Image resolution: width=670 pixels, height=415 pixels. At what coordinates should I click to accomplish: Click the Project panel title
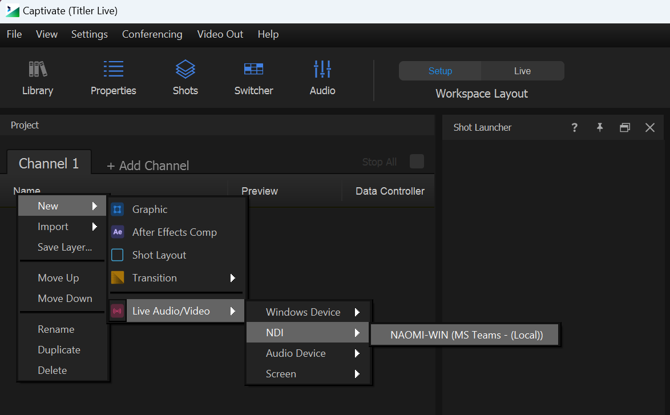[25, 125]
